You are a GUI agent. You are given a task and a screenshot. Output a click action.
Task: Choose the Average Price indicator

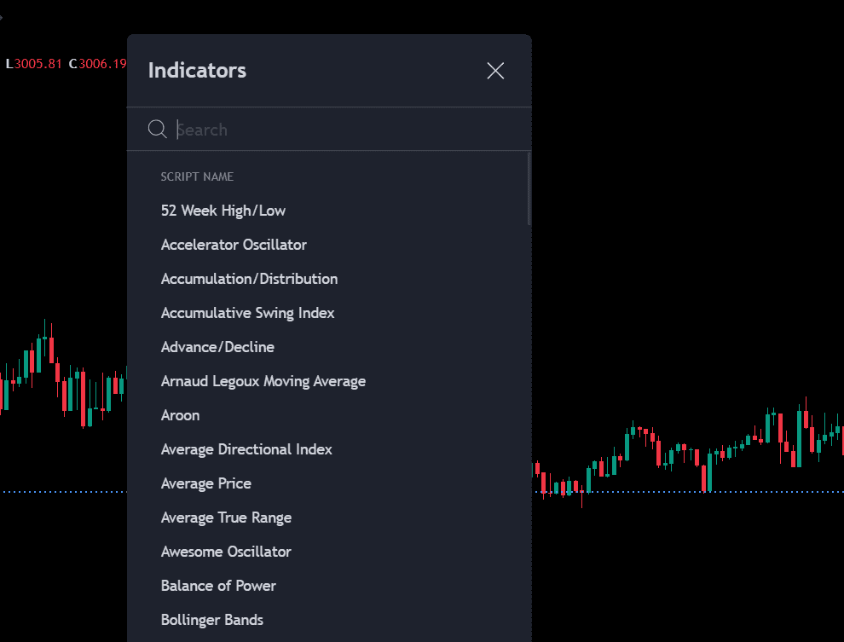pos(205,483)
